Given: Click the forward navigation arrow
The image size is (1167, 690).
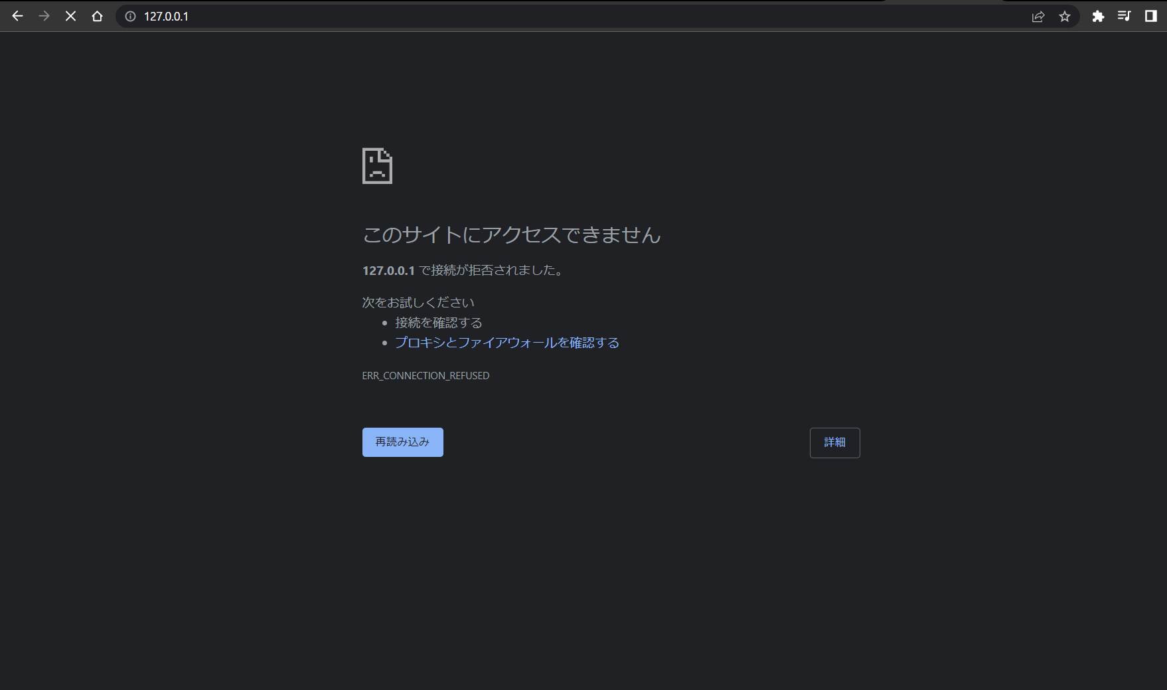Looking at the screenshot, I should click(x=44, y=16).
